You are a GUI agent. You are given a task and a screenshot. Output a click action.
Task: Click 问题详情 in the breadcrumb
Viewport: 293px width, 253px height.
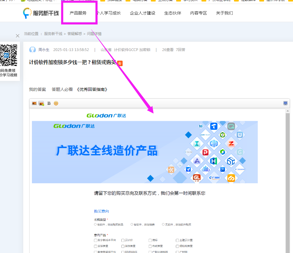(94, 34)
